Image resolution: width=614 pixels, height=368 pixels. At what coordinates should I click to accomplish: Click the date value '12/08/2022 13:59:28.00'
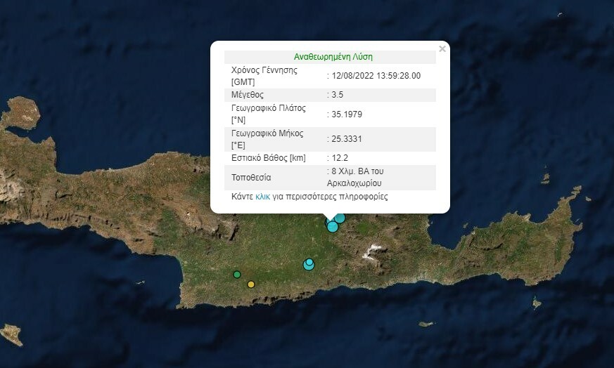tap(376, 76)
